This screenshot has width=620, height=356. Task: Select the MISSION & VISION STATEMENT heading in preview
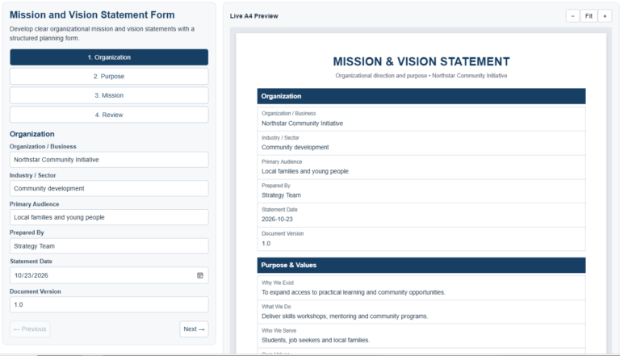click(x=421, y=61)
